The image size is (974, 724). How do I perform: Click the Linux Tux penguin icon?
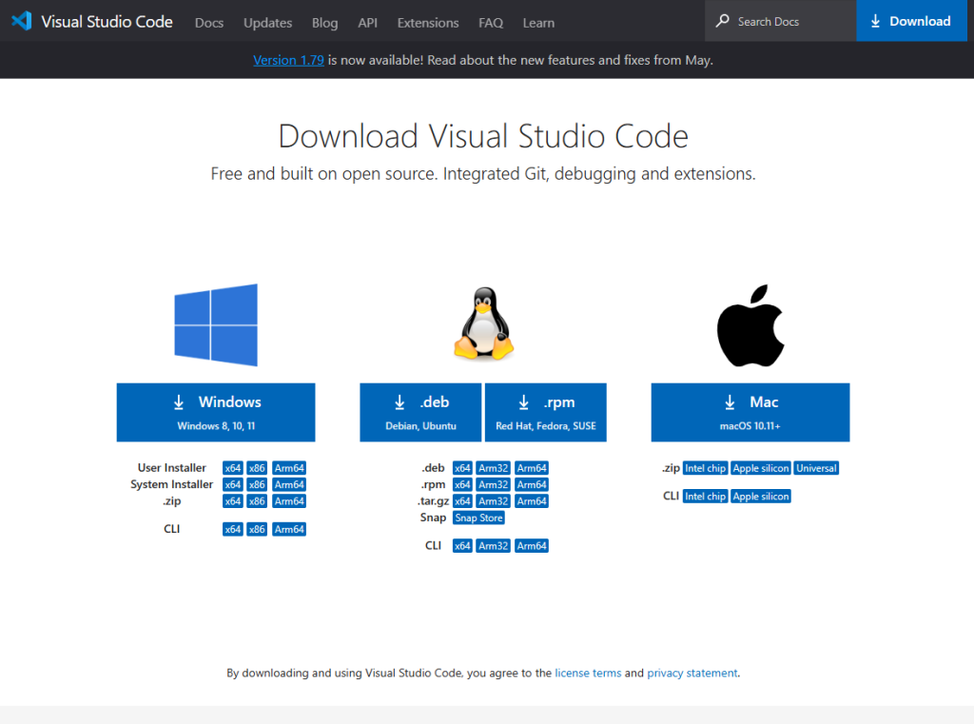483,324
